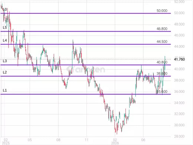Click the 08 month label on time axis

click(58, 140)
